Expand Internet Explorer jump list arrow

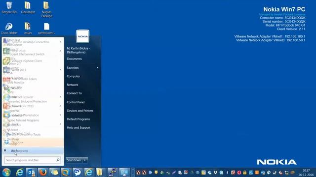point(60,97)
